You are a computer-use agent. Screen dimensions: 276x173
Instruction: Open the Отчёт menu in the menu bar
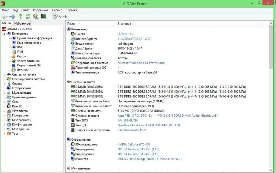pyautogui.click(x=25, y=10)
